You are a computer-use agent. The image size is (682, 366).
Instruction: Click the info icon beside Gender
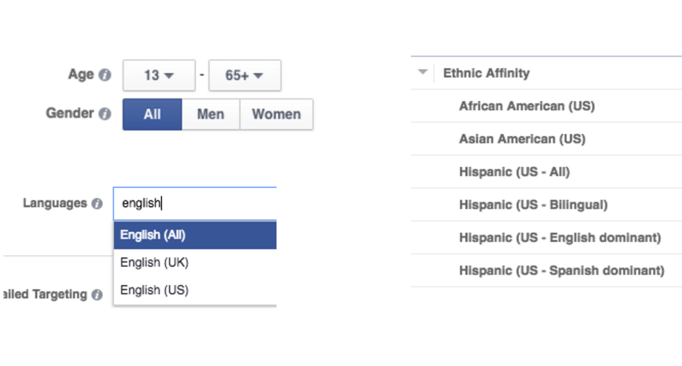[105, 114]
